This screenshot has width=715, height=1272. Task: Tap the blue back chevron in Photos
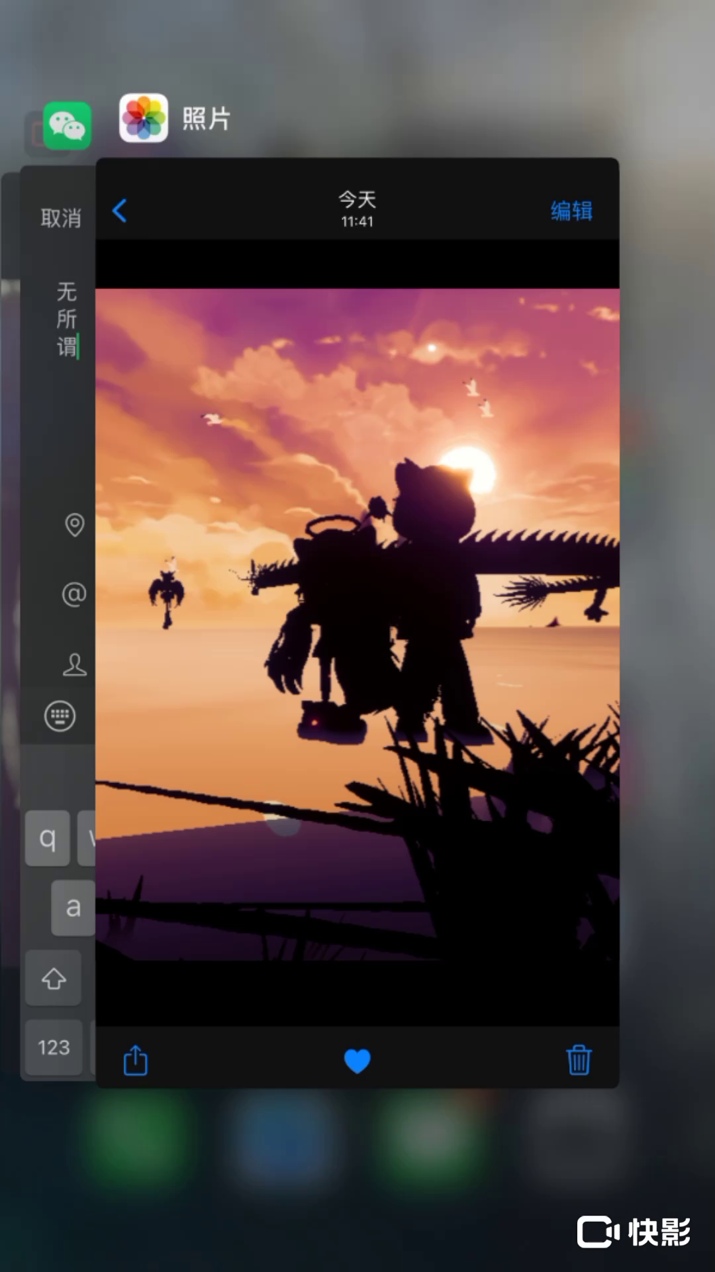tap(120, 211)
